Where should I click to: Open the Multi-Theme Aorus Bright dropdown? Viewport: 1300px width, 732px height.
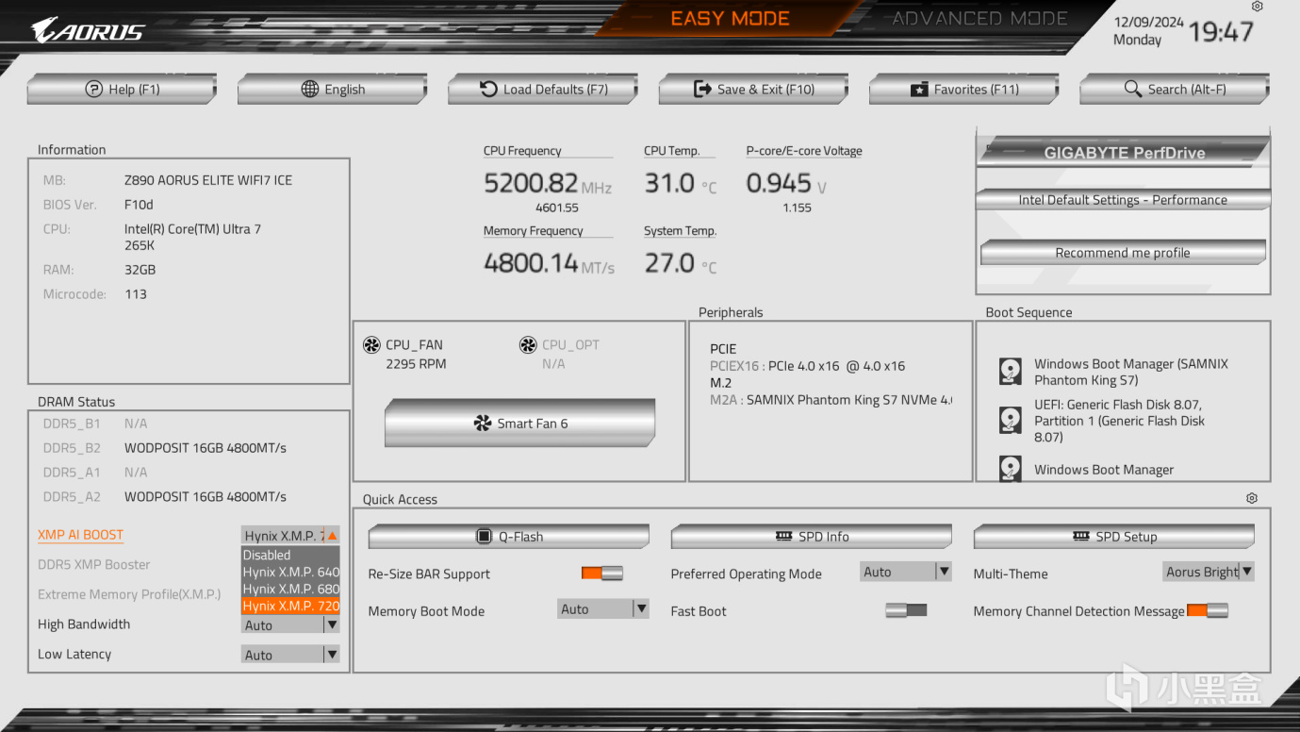pos(1209,572)
